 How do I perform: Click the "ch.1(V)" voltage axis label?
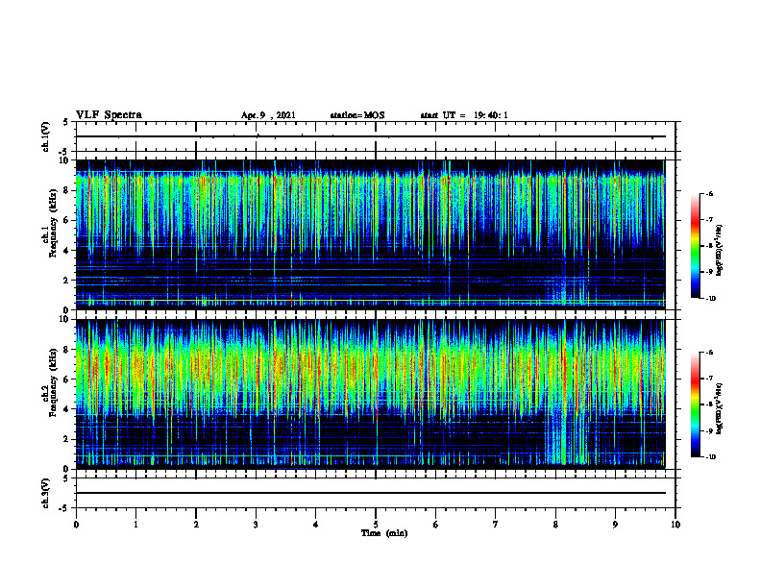tap(45, 136)
